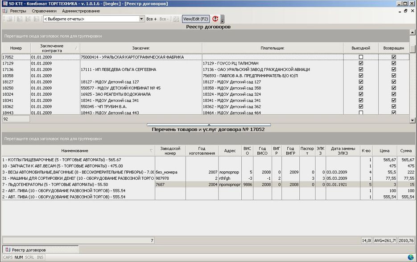Click the 'Заводской номер' column header
417x262 pixels.
(170, 151)
